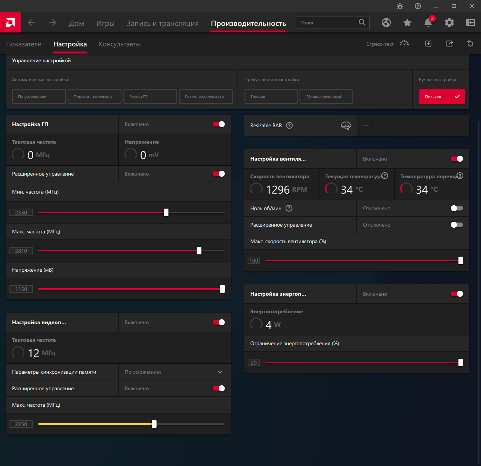
Task: Select the Тишина preset button
Action: click(271, 96)
